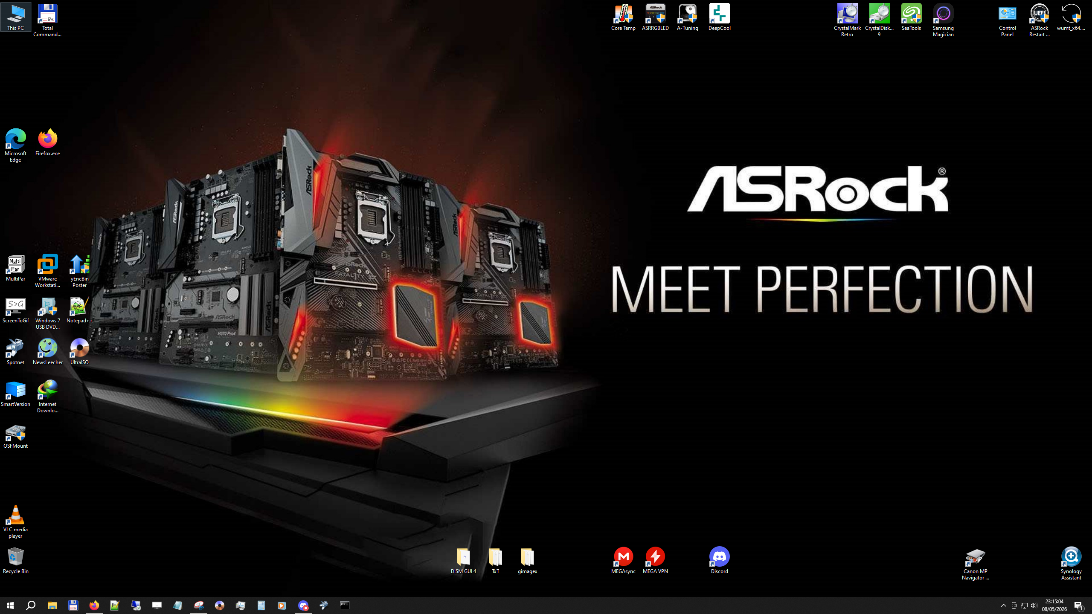Open Calculator from the taskbar

(x=261, y=605)
